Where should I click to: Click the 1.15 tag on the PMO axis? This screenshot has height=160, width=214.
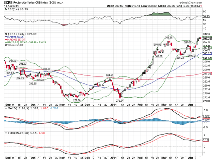(x=206, y=140)
